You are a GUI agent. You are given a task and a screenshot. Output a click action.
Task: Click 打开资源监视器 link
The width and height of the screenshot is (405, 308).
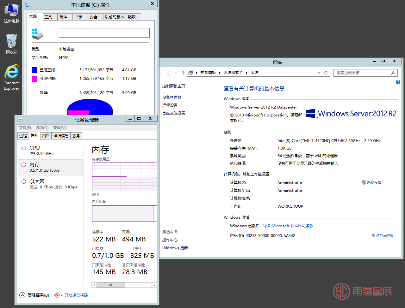click(74, 295)
